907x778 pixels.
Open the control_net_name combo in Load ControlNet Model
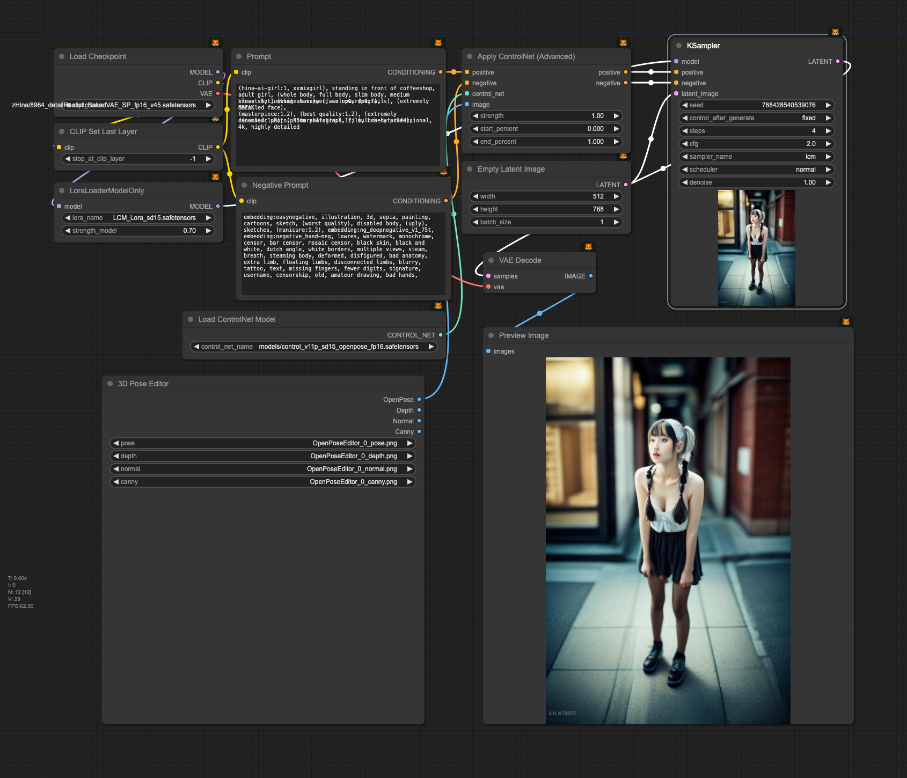[x=314, y=347]
